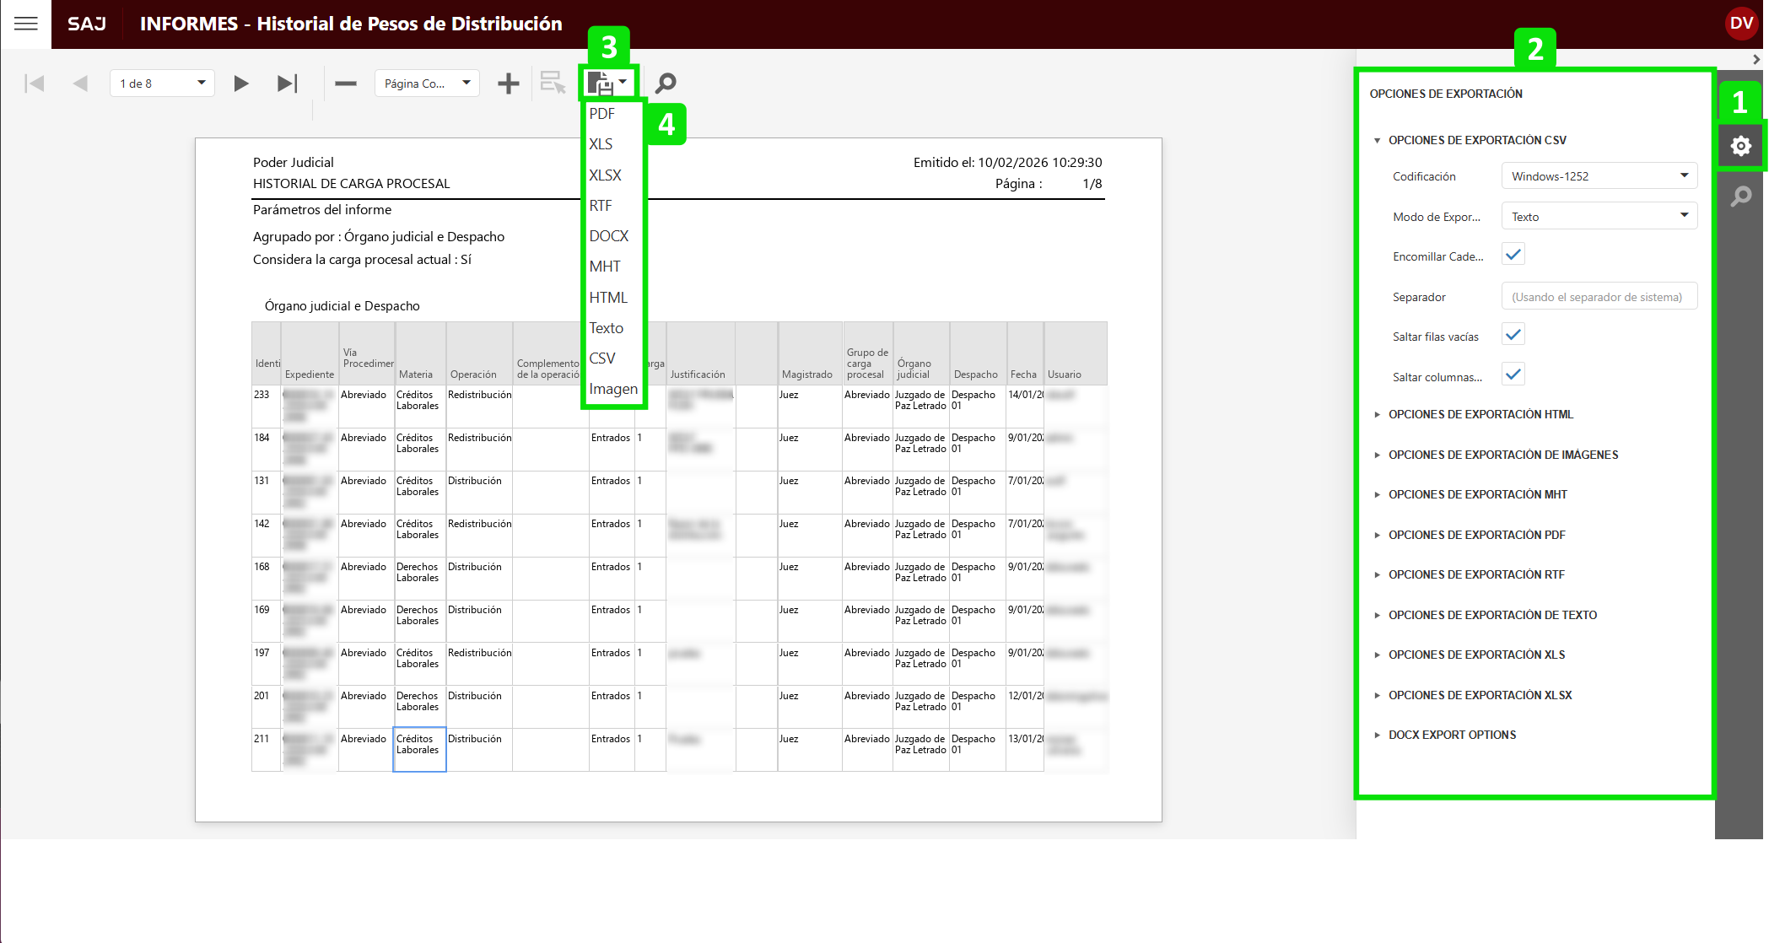Open the sidebar search panel tab
Screen dimensions: 1769x943
[x=1740, y=197]
